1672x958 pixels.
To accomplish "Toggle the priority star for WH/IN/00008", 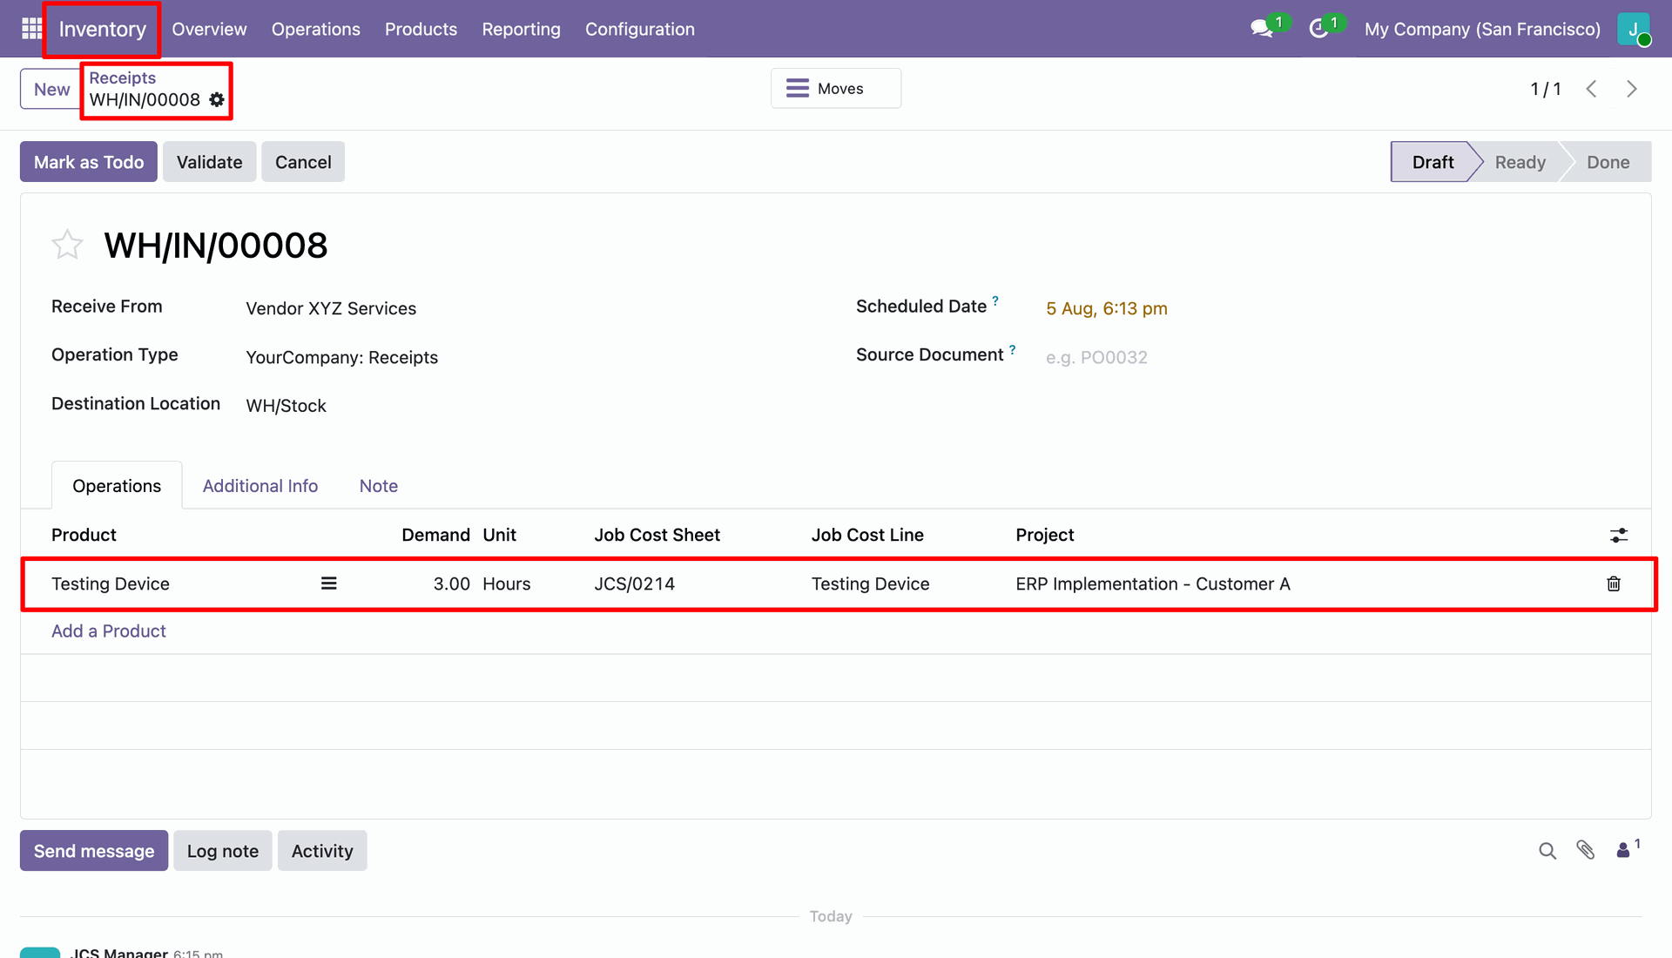I will tap(67, 245).
